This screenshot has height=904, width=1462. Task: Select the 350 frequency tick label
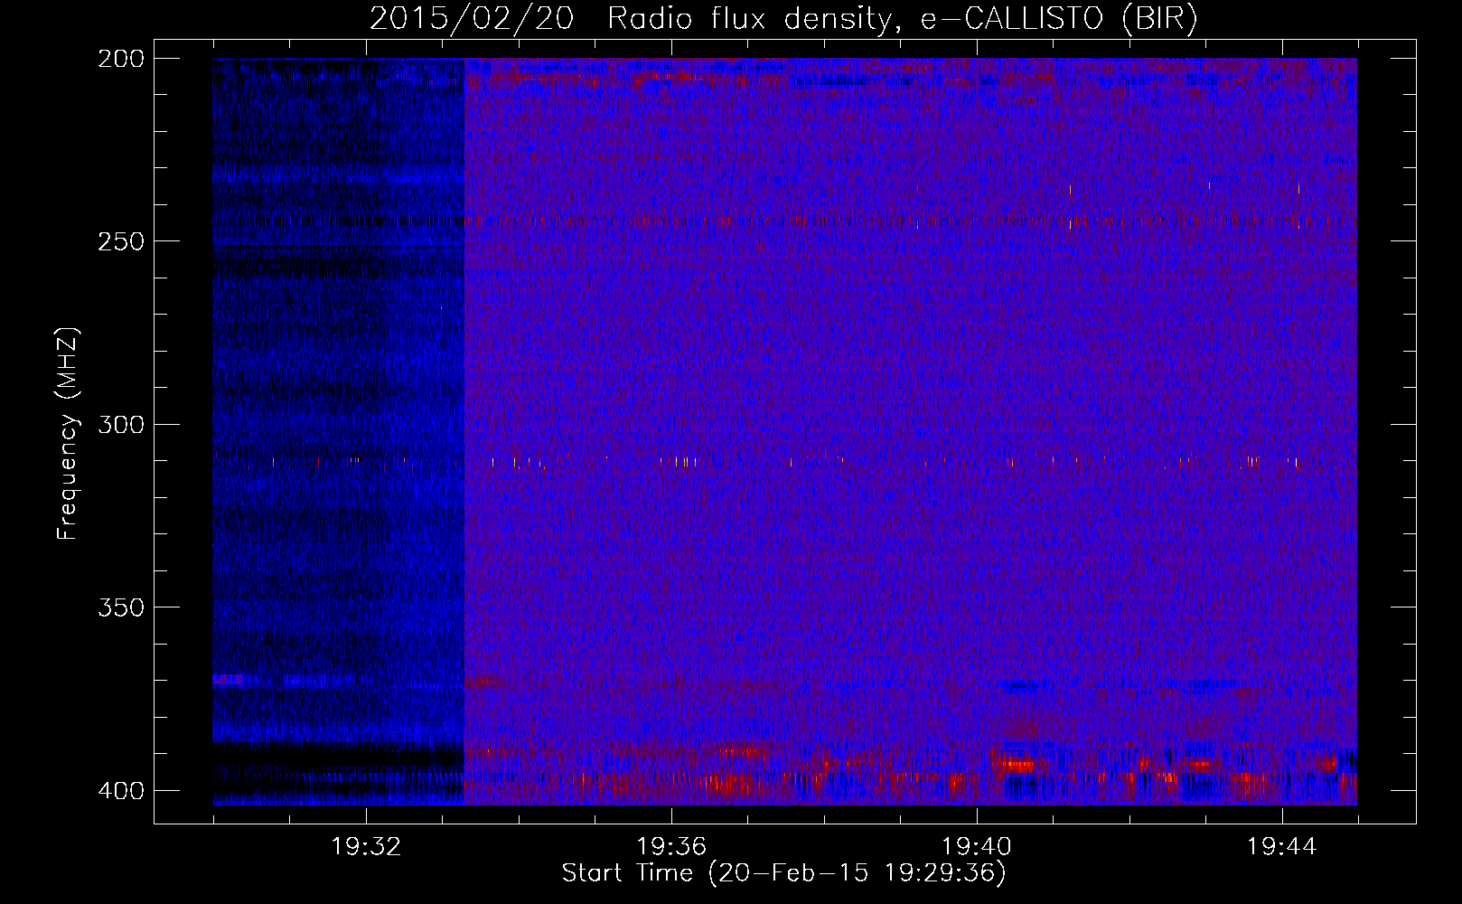(x=121, y=607)
